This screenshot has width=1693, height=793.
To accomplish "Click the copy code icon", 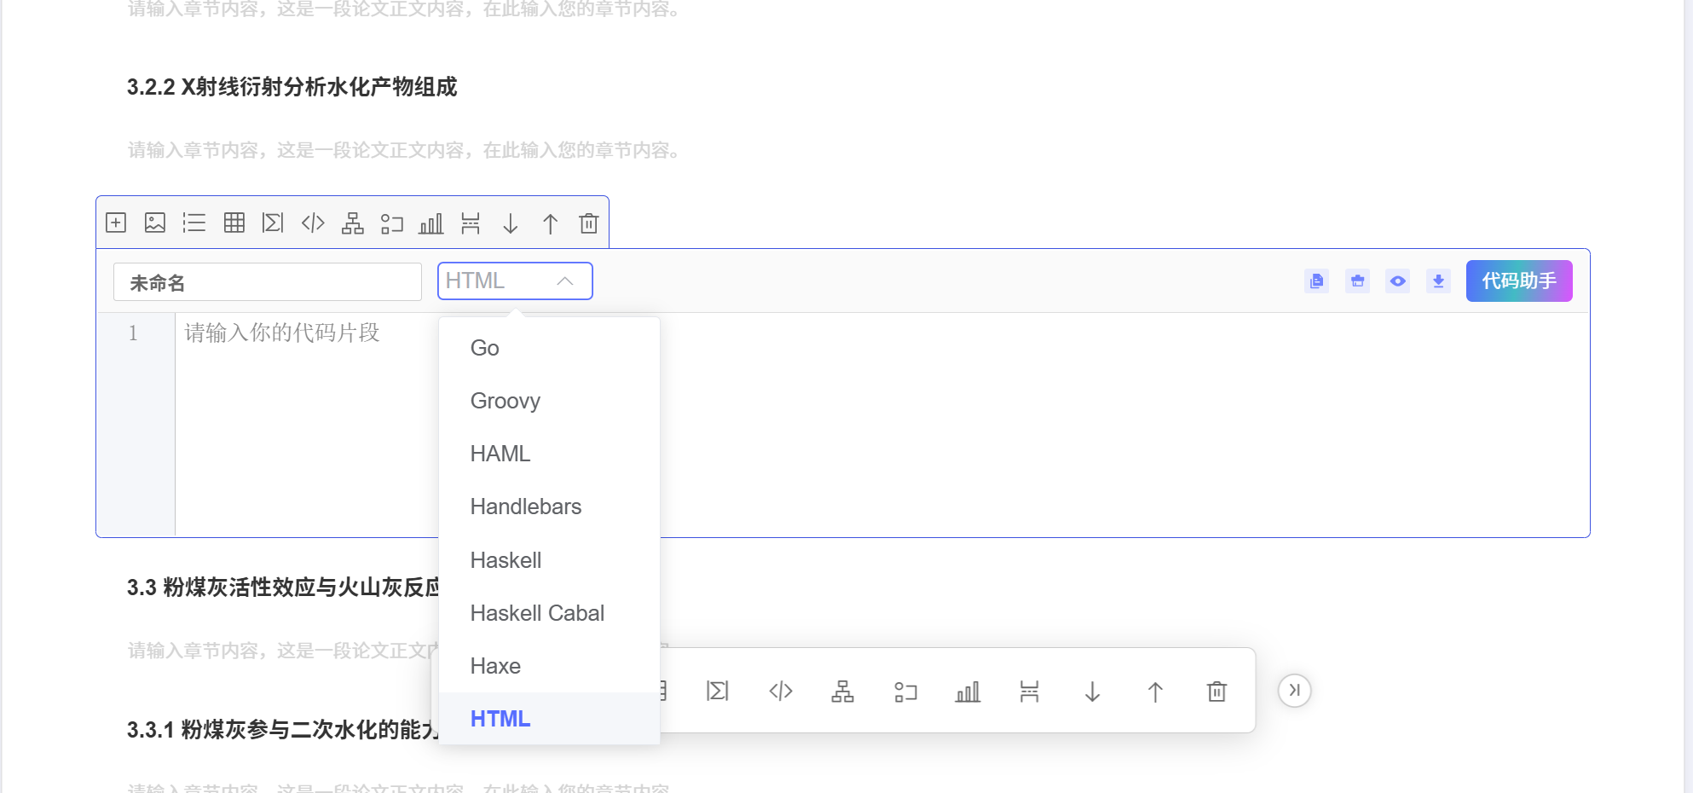I will click(x=1316, y=281).
